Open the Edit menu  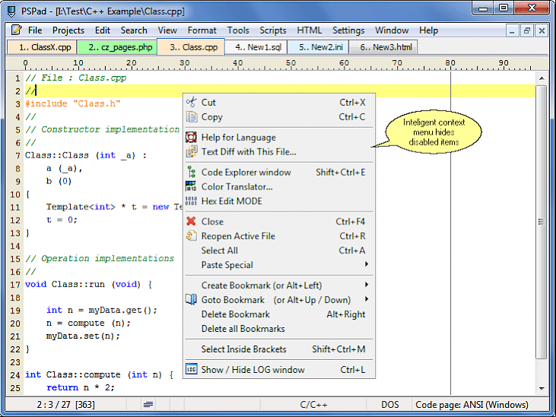coord(103,30)
